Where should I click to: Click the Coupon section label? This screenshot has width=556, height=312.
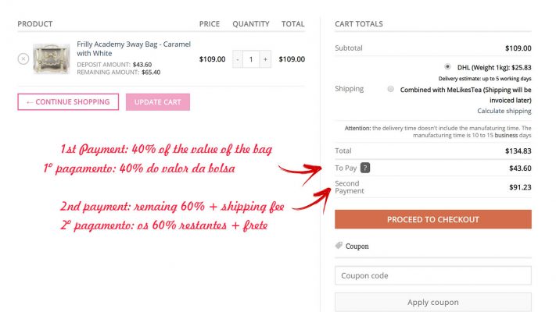(x=357, y=246)
